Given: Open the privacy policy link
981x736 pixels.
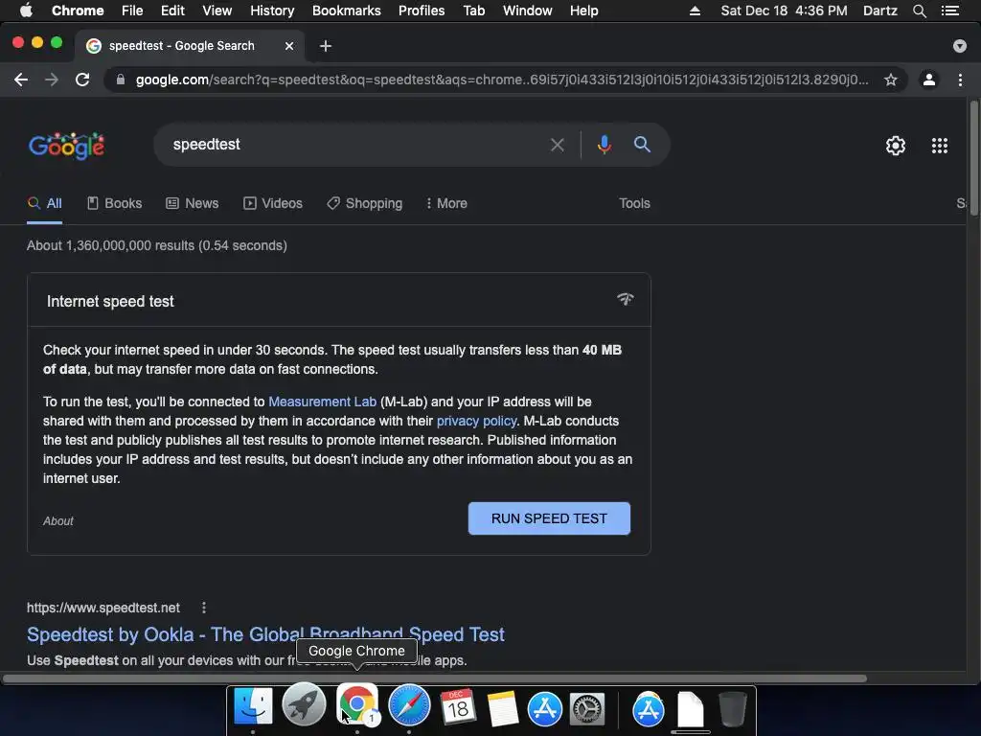Looking at the screenshot, I should coord(477,422).
